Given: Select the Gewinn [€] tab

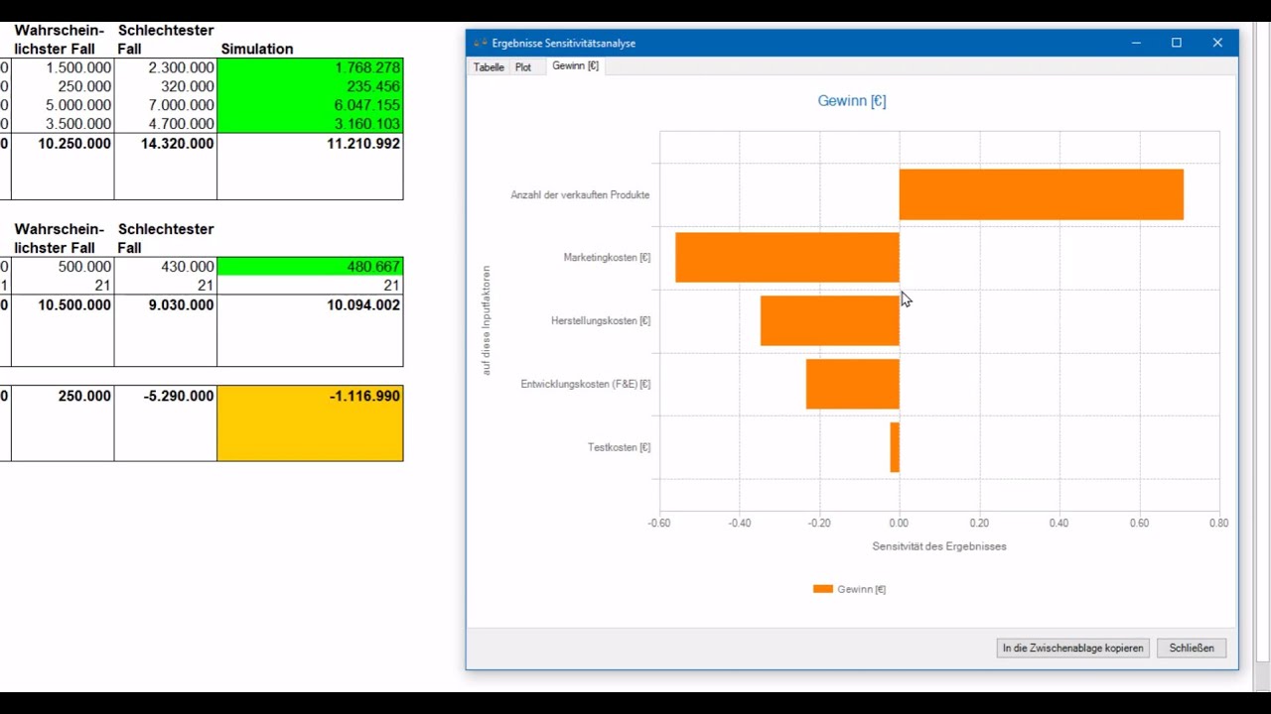Looking at the screenshot, I should point(575,66).
